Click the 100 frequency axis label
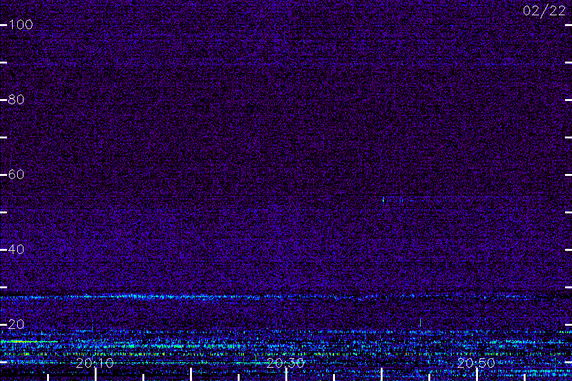The height and width of the screenshot is (381, 572). click(x=20, y=24)
